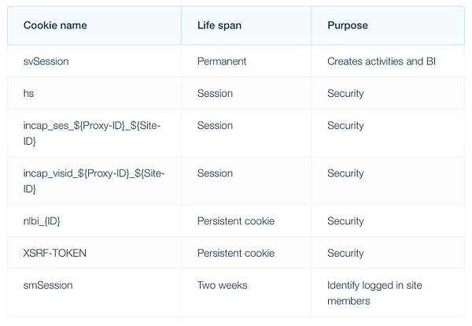The height and width of the screenshot is (326, 472).
Task: Click 'Persistent cookie' in the XSRF-TOKEN row
Action: pos(236,253)
